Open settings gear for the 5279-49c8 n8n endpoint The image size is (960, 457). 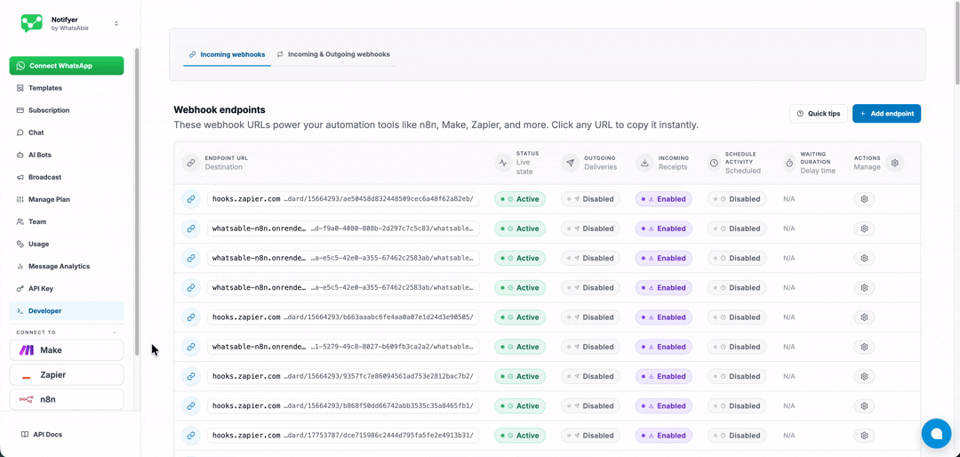[865, 347]
